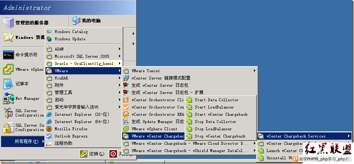Click the SQL Server Surface Configuration lock icon

point(8,127)
